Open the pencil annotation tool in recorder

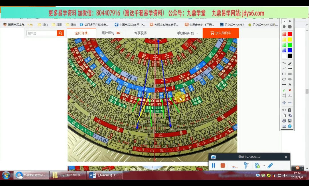pyautogui.click(x=270, y=165)
